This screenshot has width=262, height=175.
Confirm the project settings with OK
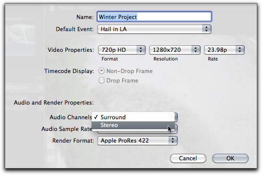[230, 158]
